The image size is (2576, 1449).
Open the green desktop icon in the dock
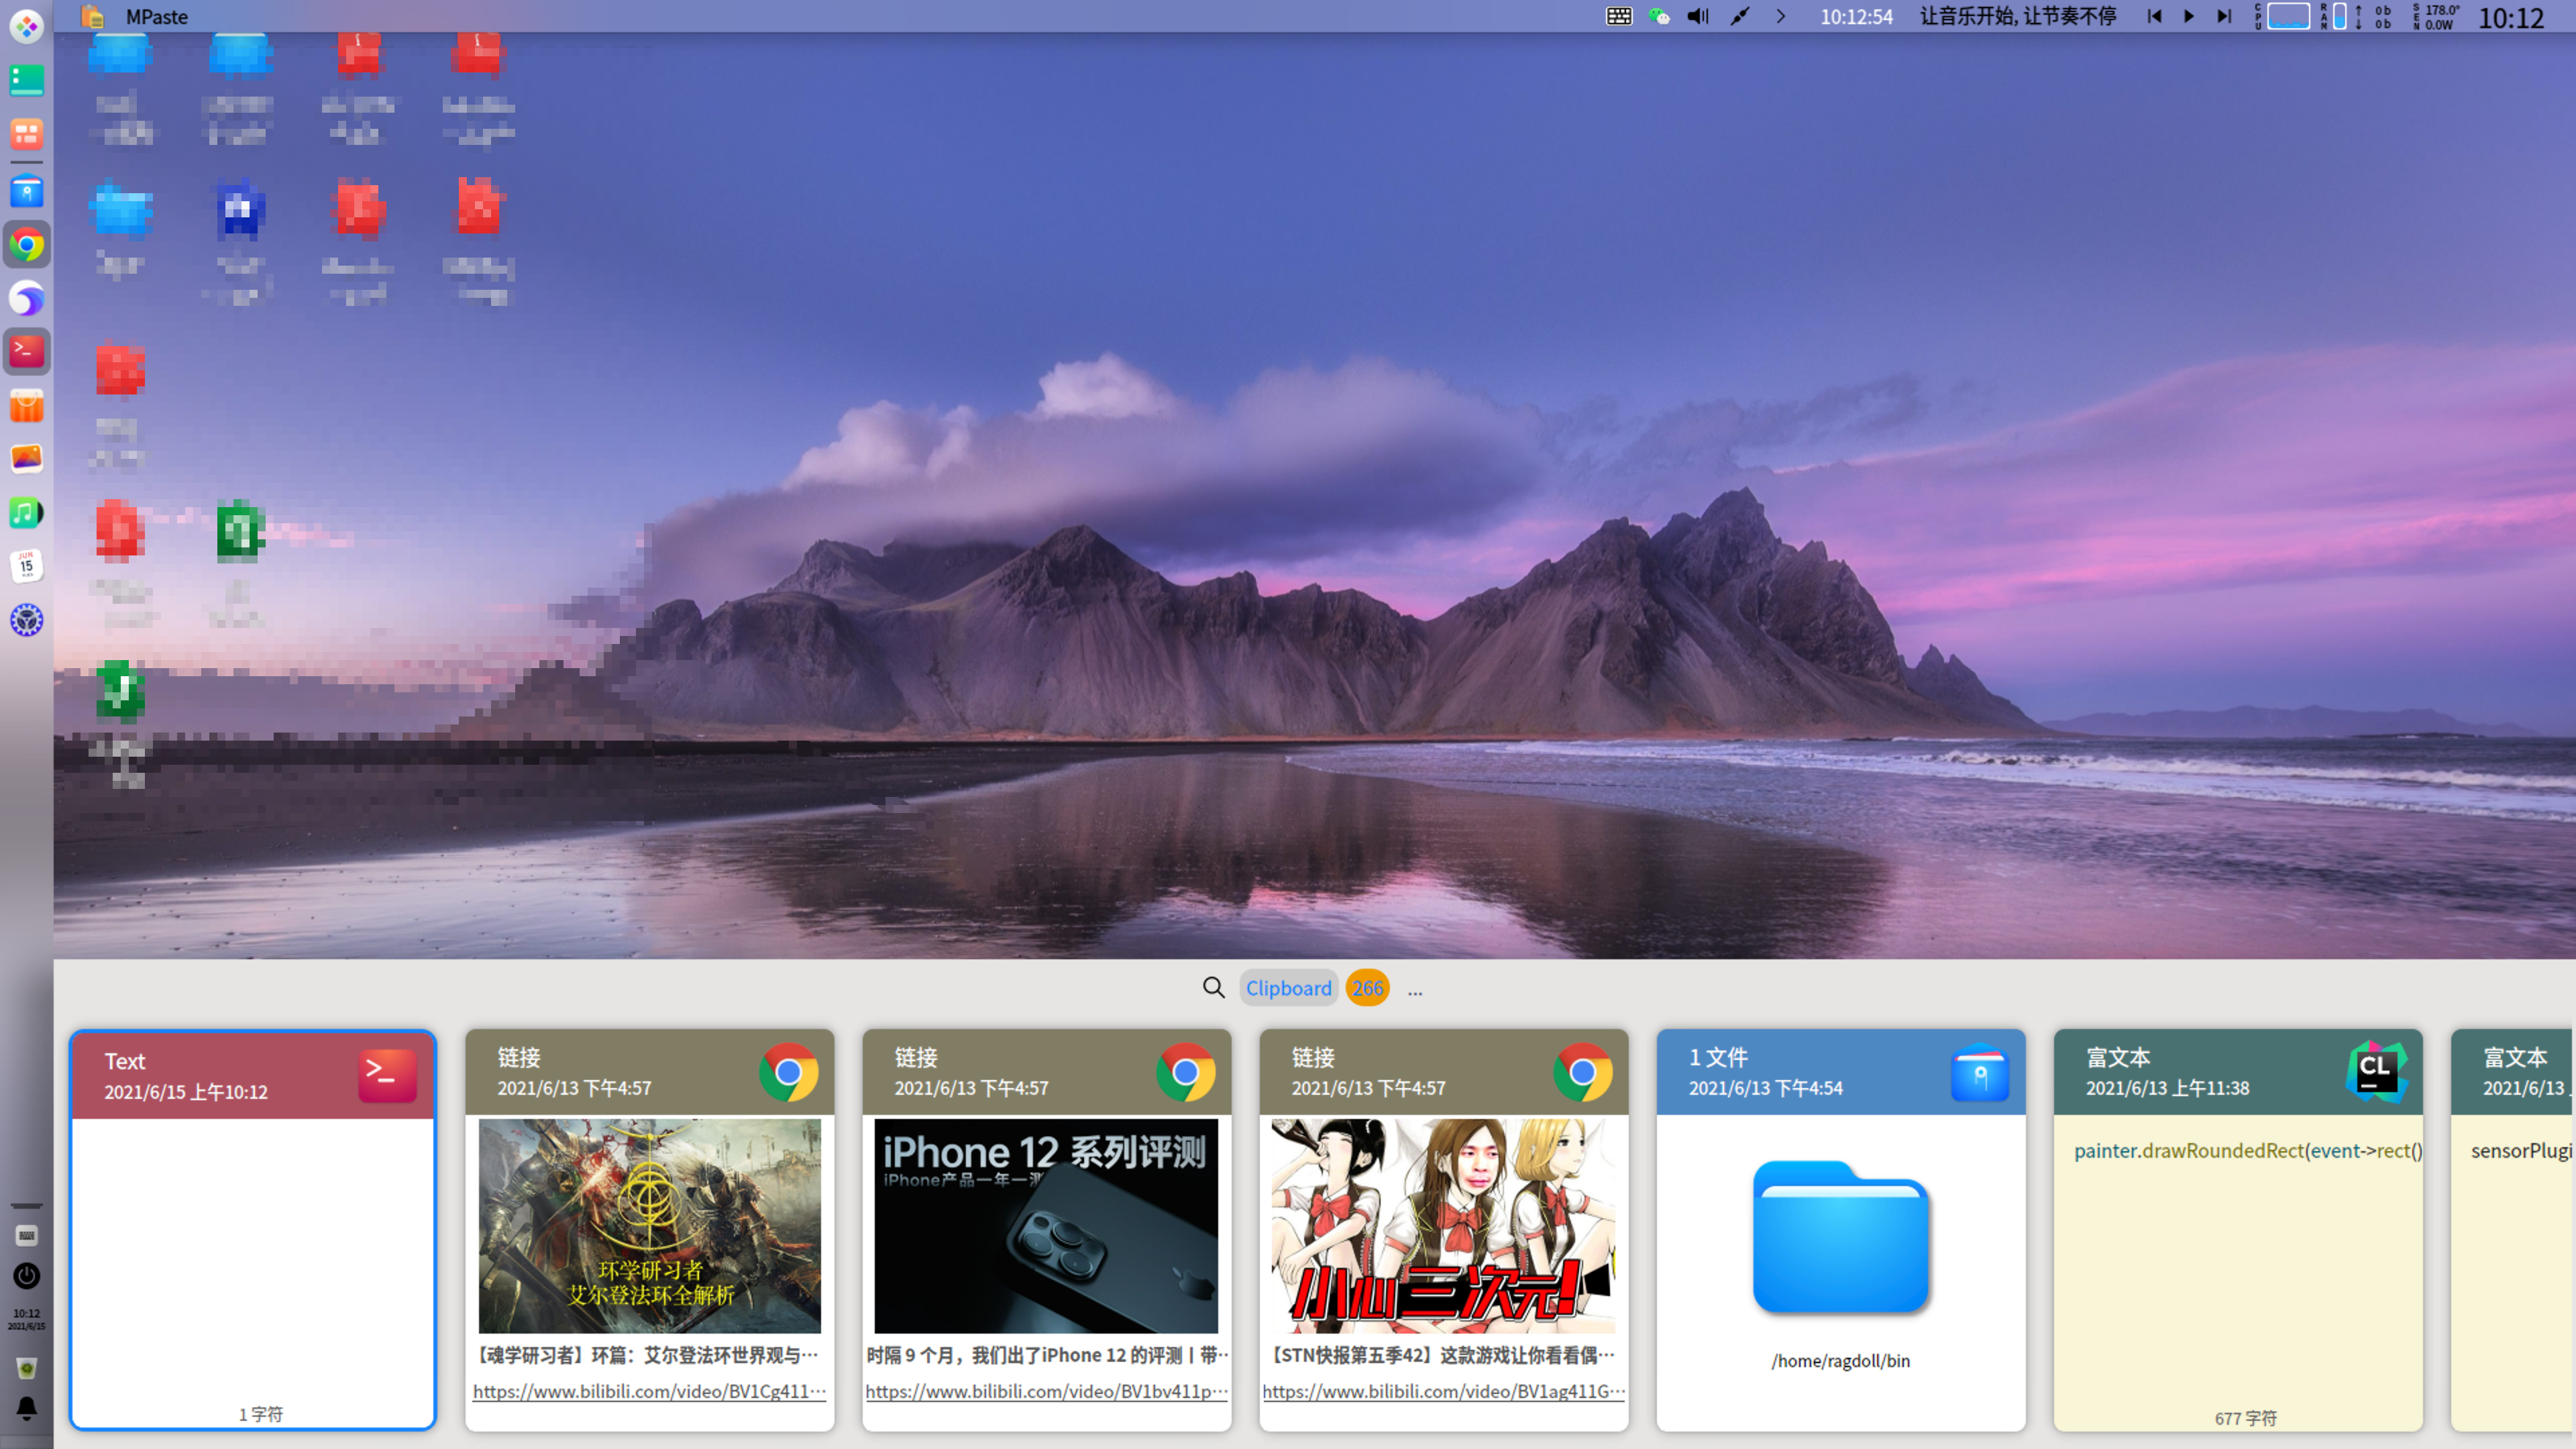click(27, 80)
